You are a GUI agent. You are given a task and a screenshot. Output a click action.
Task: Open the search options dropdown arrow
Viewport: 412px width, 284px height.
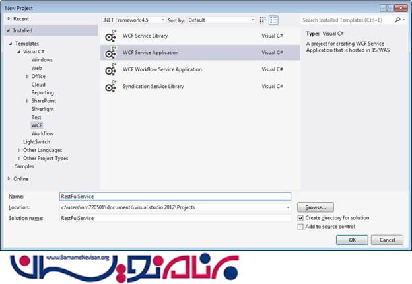404,20
